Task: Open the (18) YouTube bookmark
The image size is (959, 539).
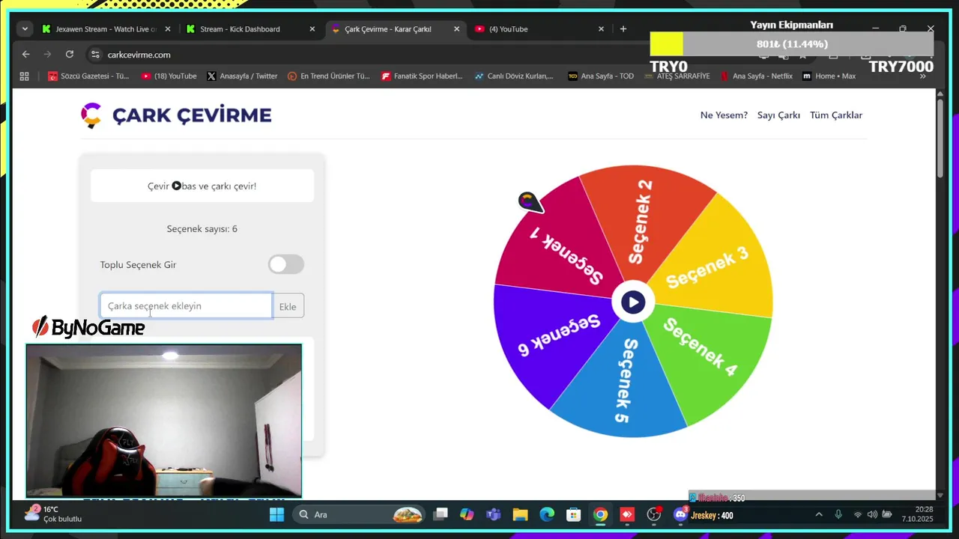Action: click(x=169, y=76)
